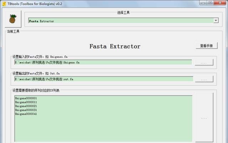Click the output Fasta file path field
This screenshot has width=228, height=143.
tap(104, 79)
